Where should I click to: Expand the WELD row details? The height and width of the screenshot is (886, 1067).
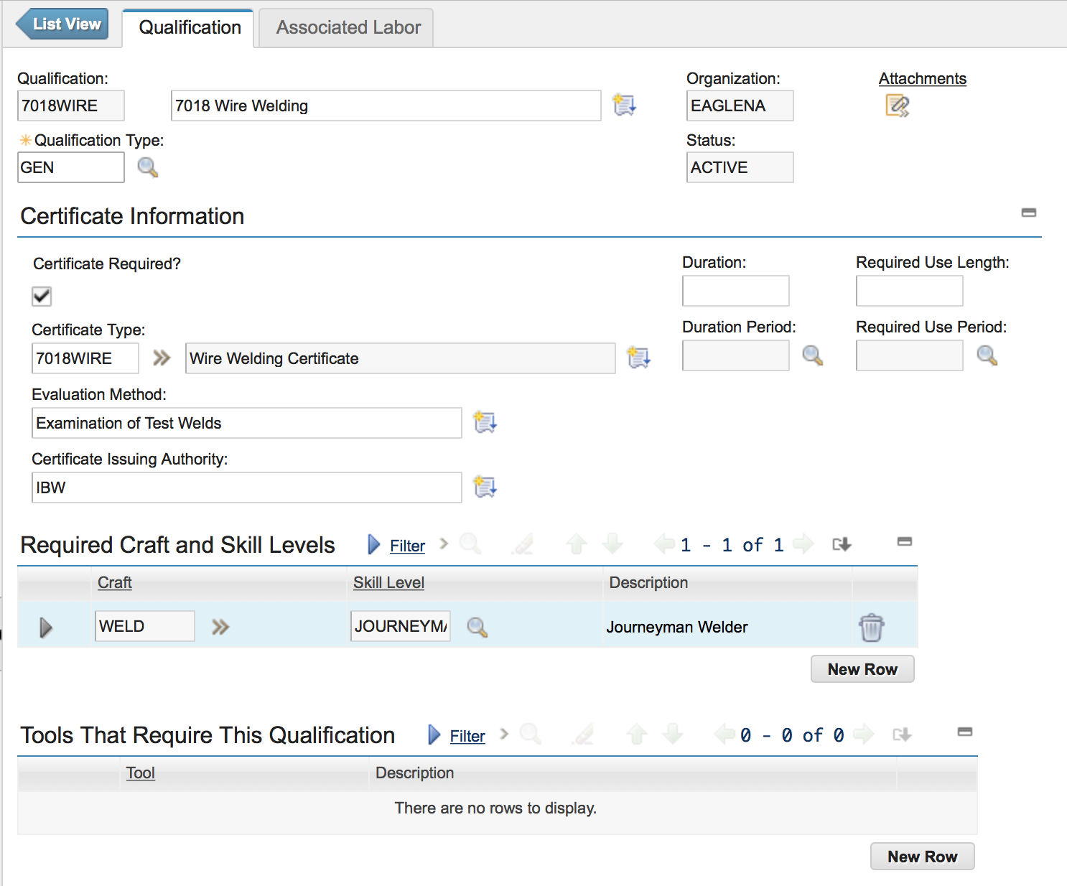tap(45, 626)
